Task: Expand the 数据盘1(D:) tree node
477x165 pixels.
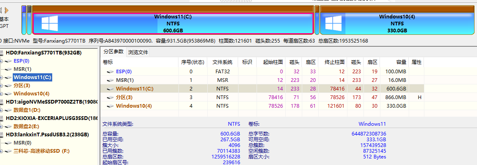Action: [x=1, y=110]
